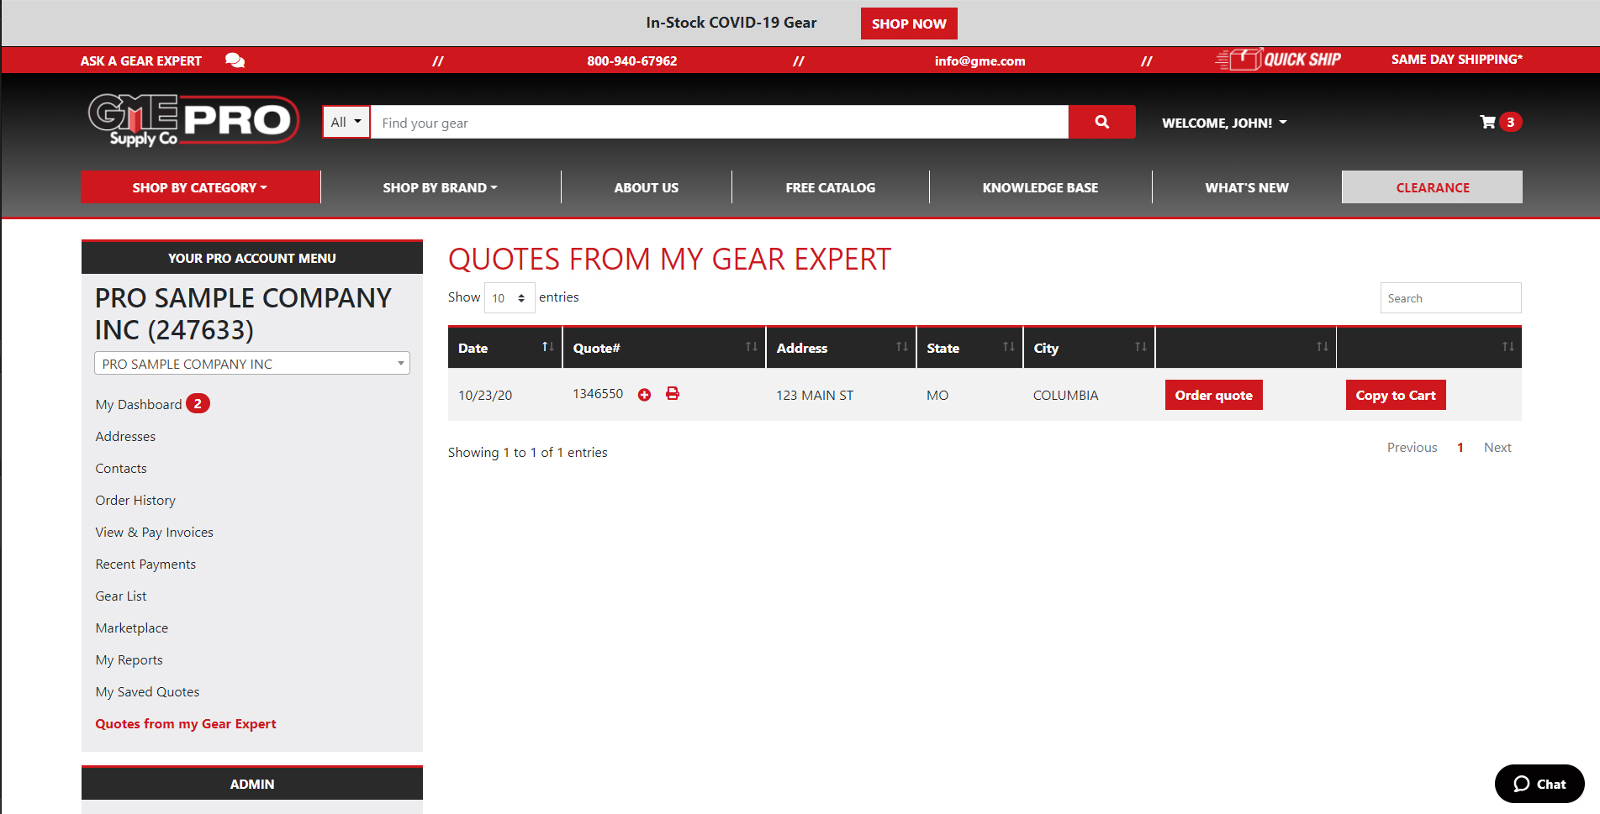This screenshot has height=814, width=1600.
Task: Open the Clearance menu item
Action: tap(1432, 187)
